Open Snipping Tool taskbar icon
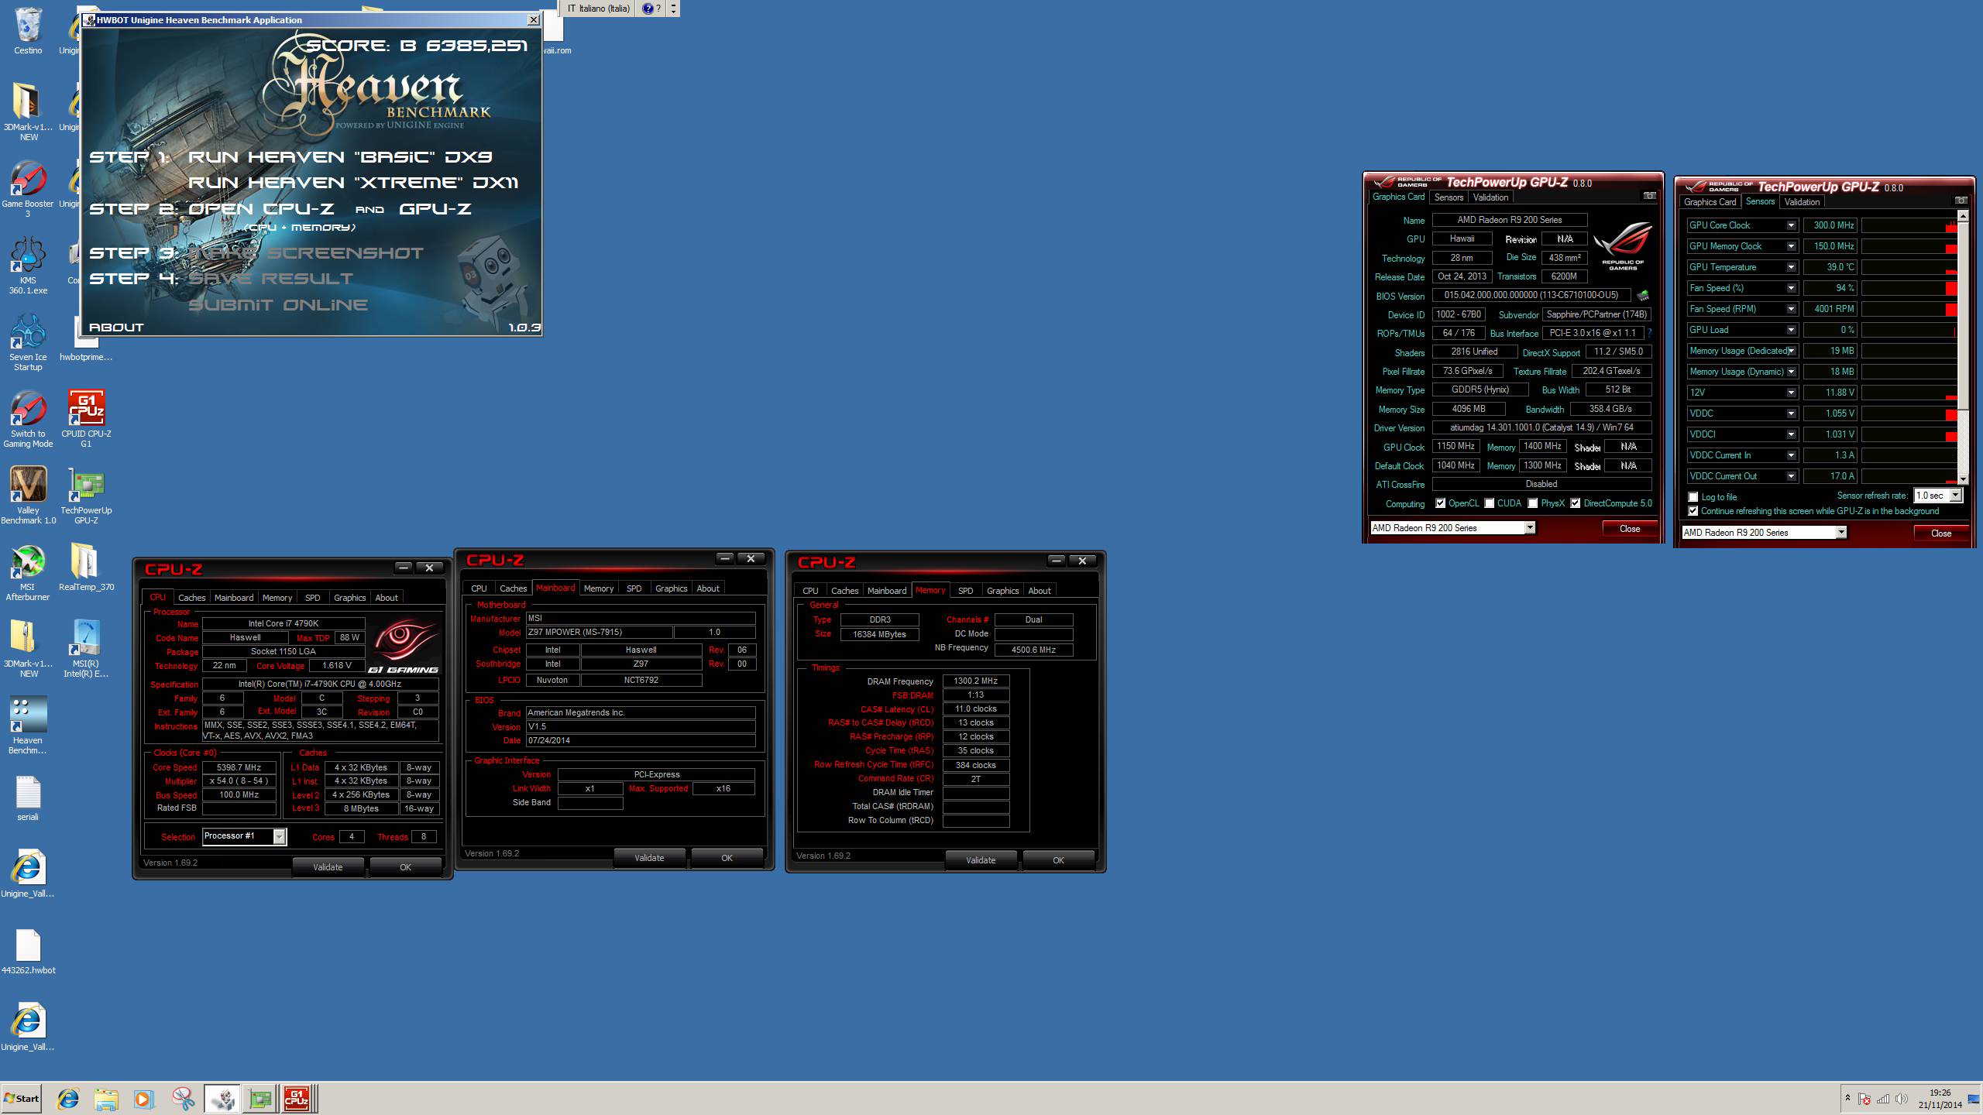 183,1099
